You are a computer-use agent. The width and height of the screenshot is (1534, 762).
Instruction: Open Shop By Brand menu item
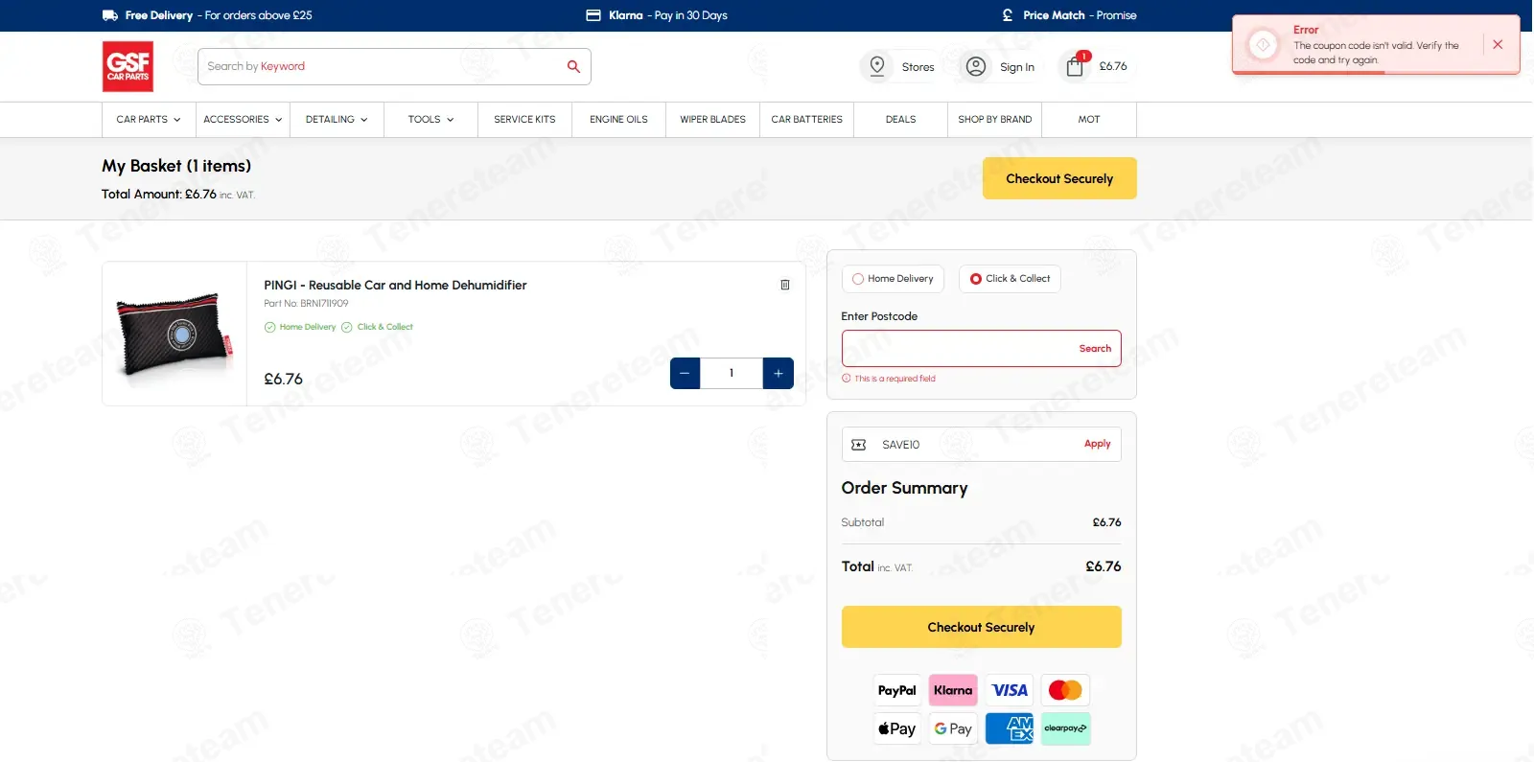994,120
